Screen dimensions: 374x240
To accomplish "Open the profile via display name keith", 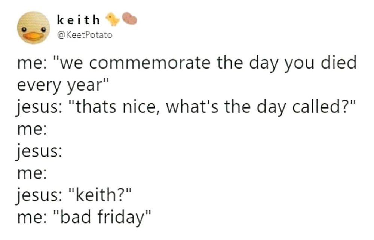I will 79,19.
